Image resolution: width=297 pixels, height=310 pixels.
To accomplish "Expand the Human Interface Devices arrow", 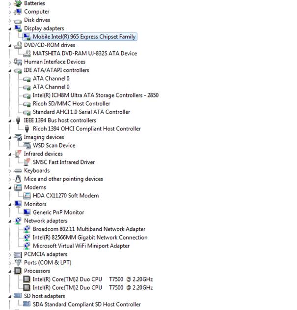I will (10, 62).
